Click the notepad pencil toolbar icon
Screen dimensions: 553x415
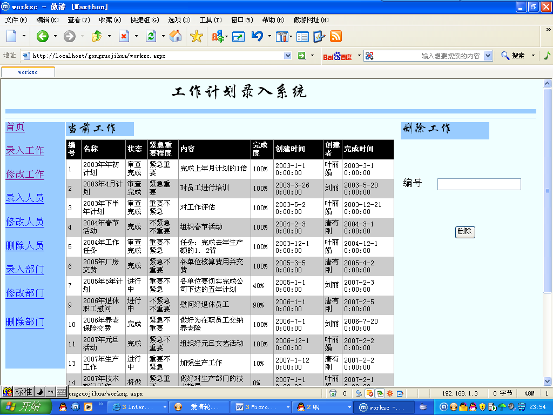(x=319, y=36)
